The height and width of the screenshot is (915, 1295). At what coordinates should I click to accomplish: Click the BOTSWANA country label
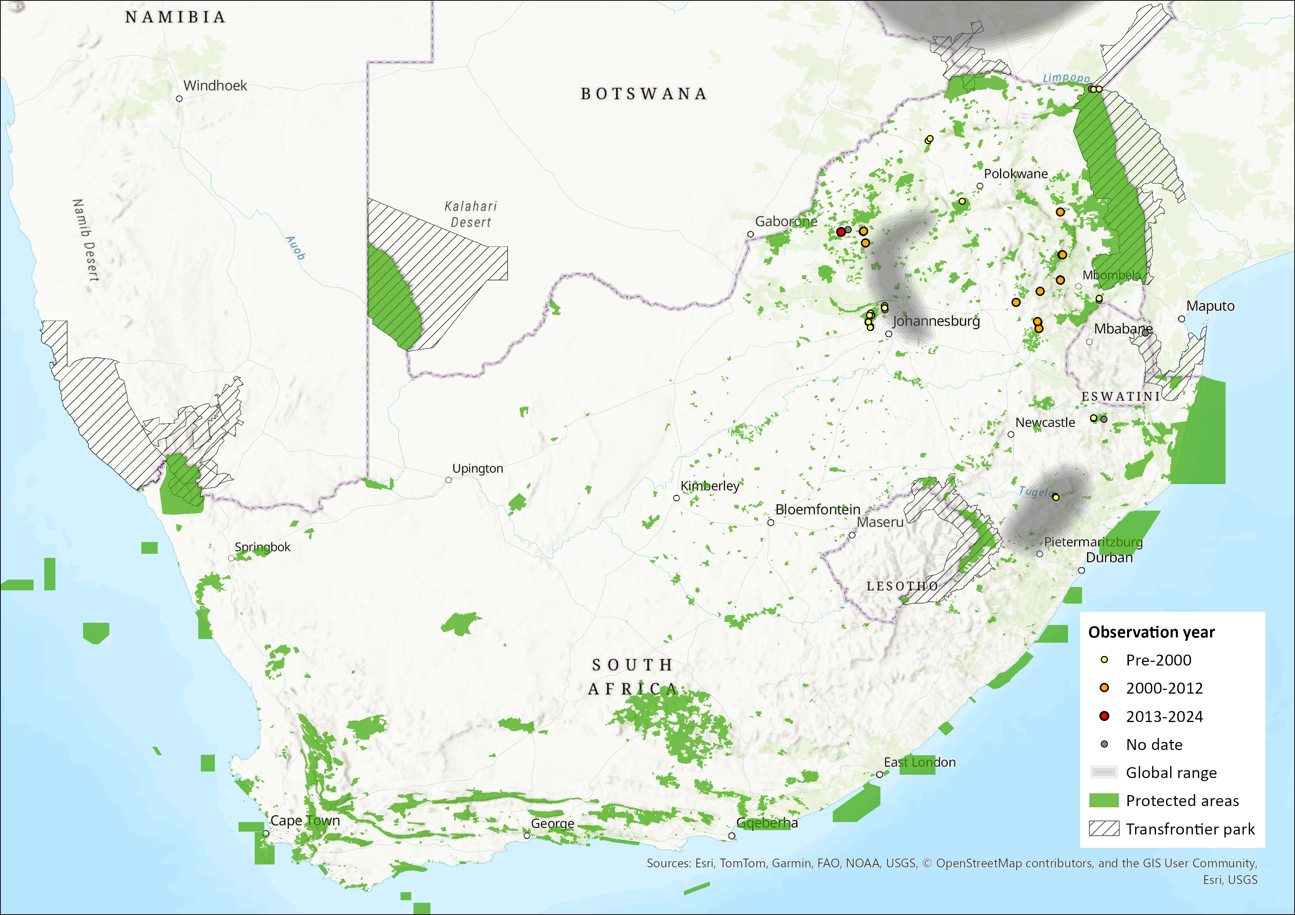pos(643,94)
